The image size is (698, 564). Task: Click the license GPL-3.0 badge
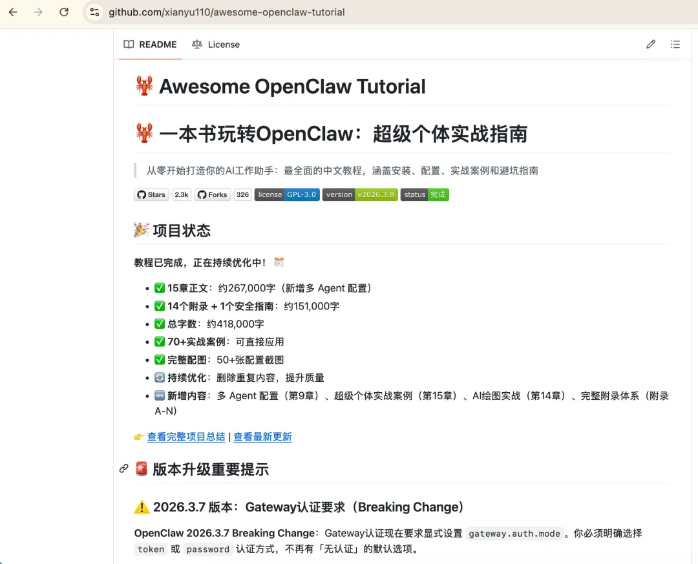point(287,194)
